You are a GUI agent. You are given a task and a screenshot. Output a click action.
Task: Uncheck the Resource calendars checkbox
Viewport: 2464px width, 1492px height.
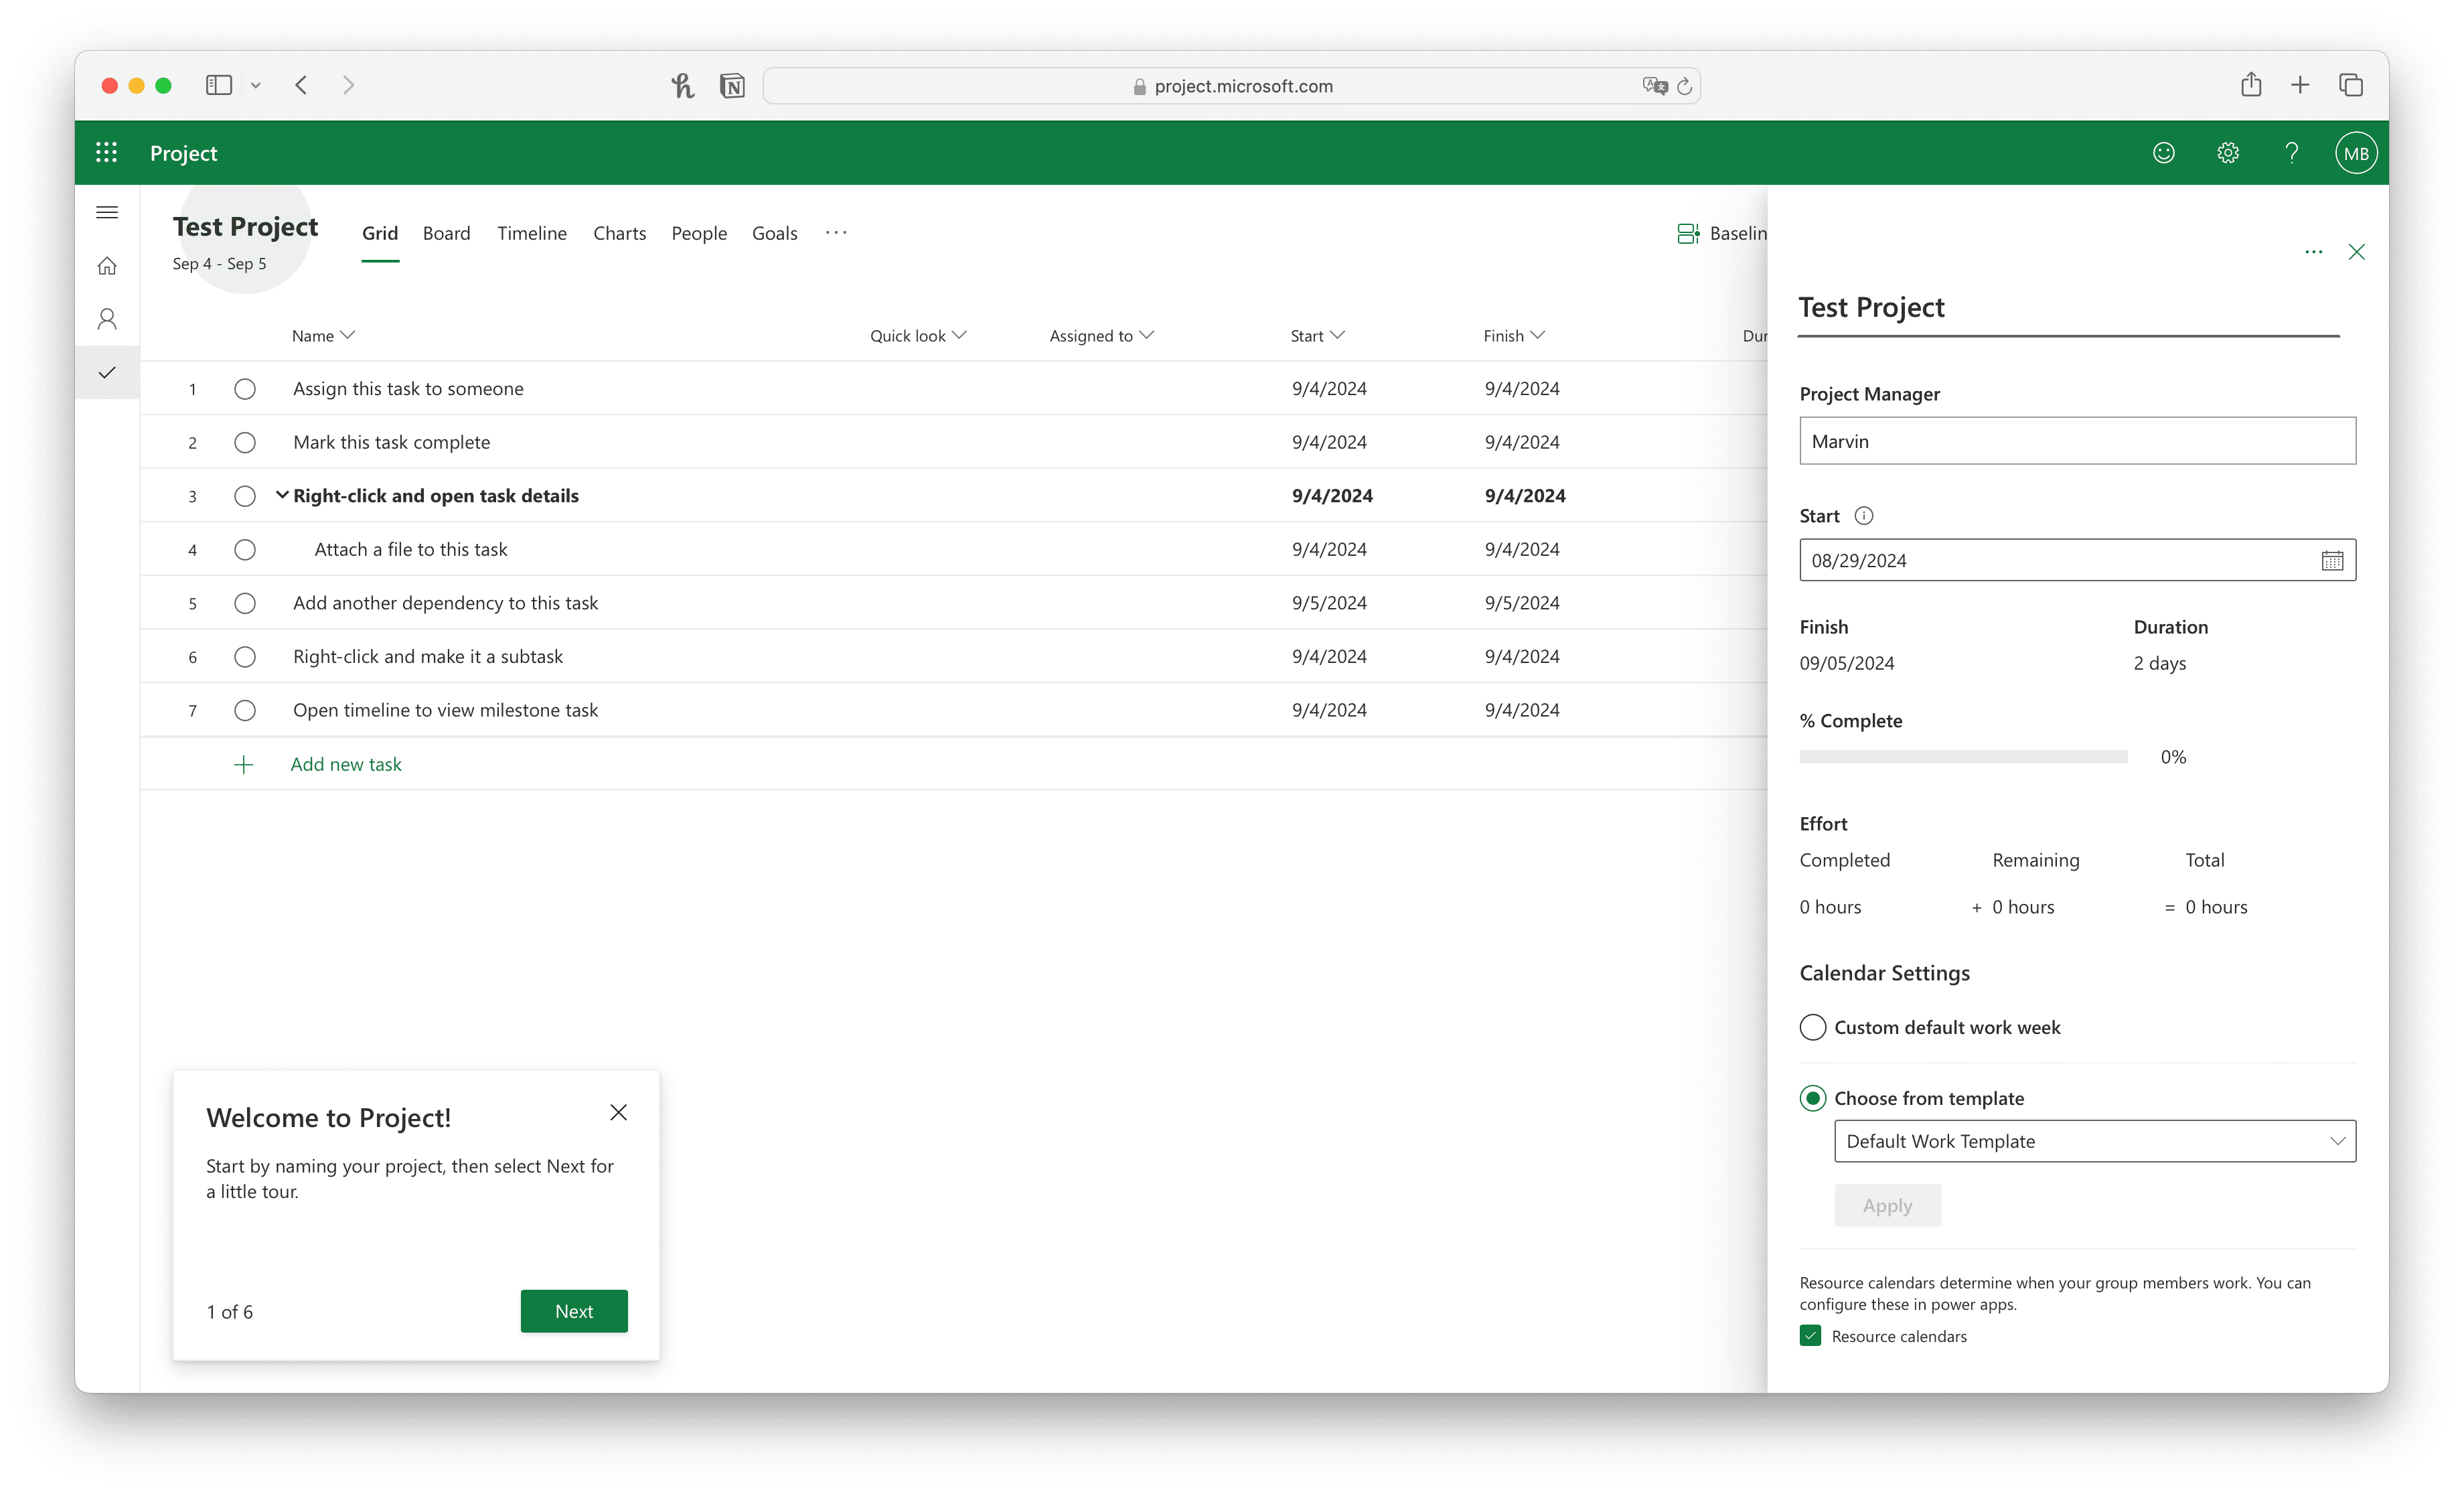(x=1810, y=1336)
